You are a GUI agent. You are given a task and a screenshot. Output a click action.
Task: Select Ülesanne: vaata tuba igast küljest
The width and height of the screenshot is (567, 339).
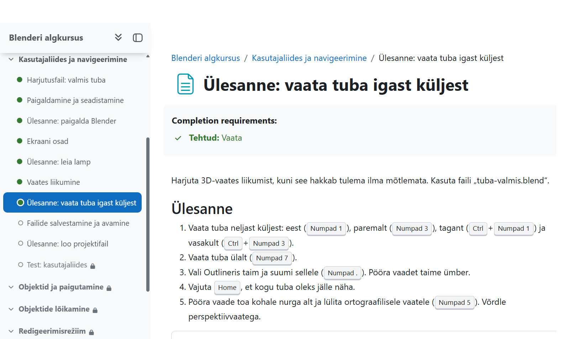tap(73, 203)
